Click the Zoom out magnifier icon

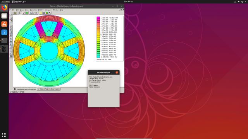click(11, 29)
